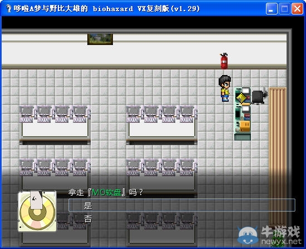Image resolution: width=306 pixels, height=249 pixels.
Task: Choose 否 to leave the MO disk
Action: [x=87, y=219]
